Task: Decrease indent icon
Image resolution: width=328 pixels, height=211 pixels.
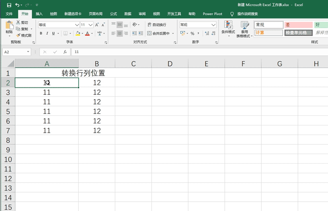Action: coord(135,33)
